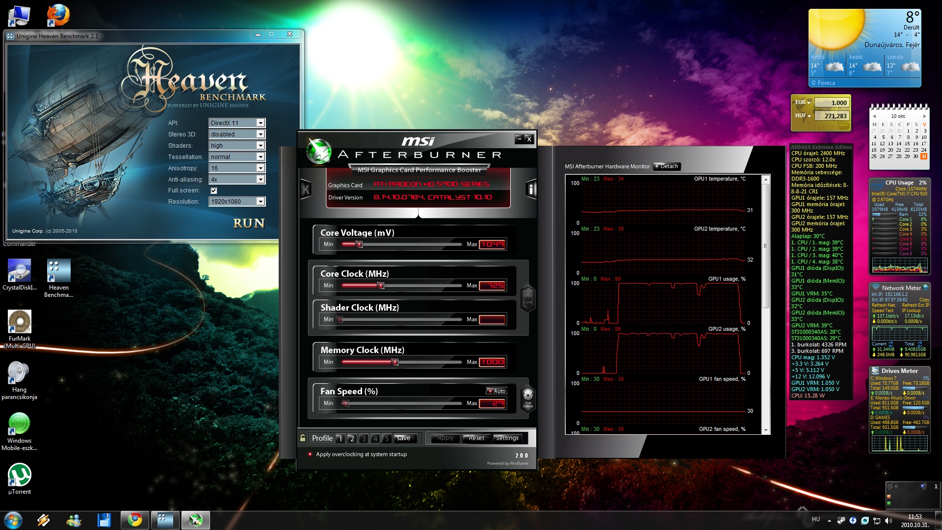
Task: Click Copy in Network Meter
Action: pyautogui.click(x=924, y=300)
